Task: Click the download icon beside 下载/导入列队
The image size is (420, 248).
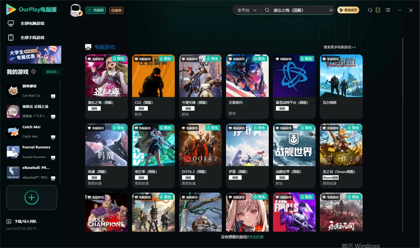Action: tap(9, 222)
